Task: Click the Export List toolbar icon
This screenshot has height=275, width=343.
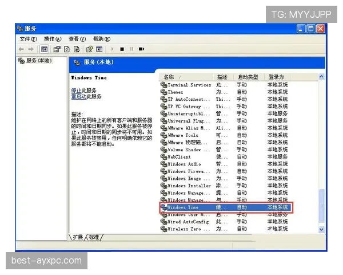Action: [x=77, y=49]
